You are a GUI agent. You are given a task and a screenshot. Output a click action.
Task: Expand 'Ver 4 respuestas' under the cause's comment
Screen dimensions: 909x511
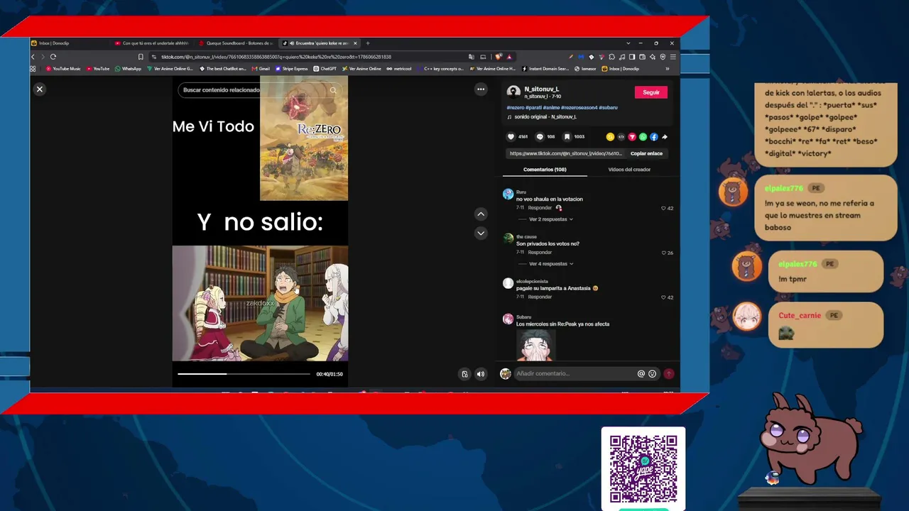click(x=550, y=264)
